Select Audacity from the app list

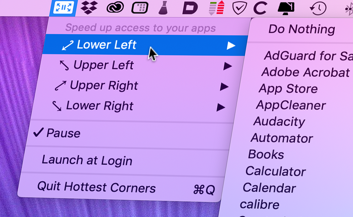(279, 122)
